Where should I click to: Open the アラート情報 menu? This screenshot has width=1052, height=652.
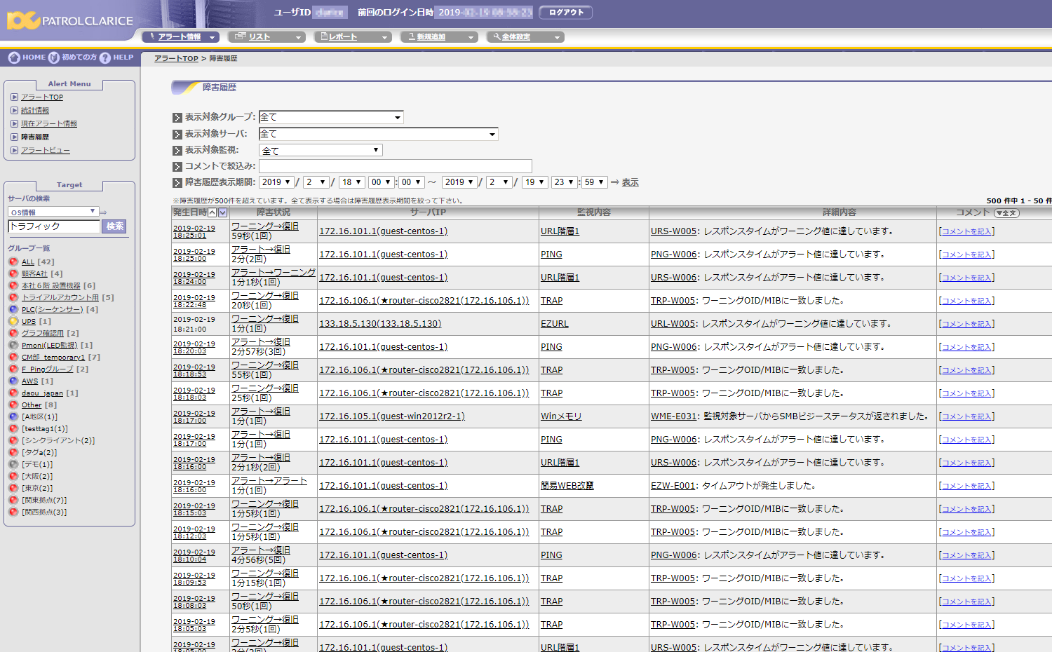(181, 36)
